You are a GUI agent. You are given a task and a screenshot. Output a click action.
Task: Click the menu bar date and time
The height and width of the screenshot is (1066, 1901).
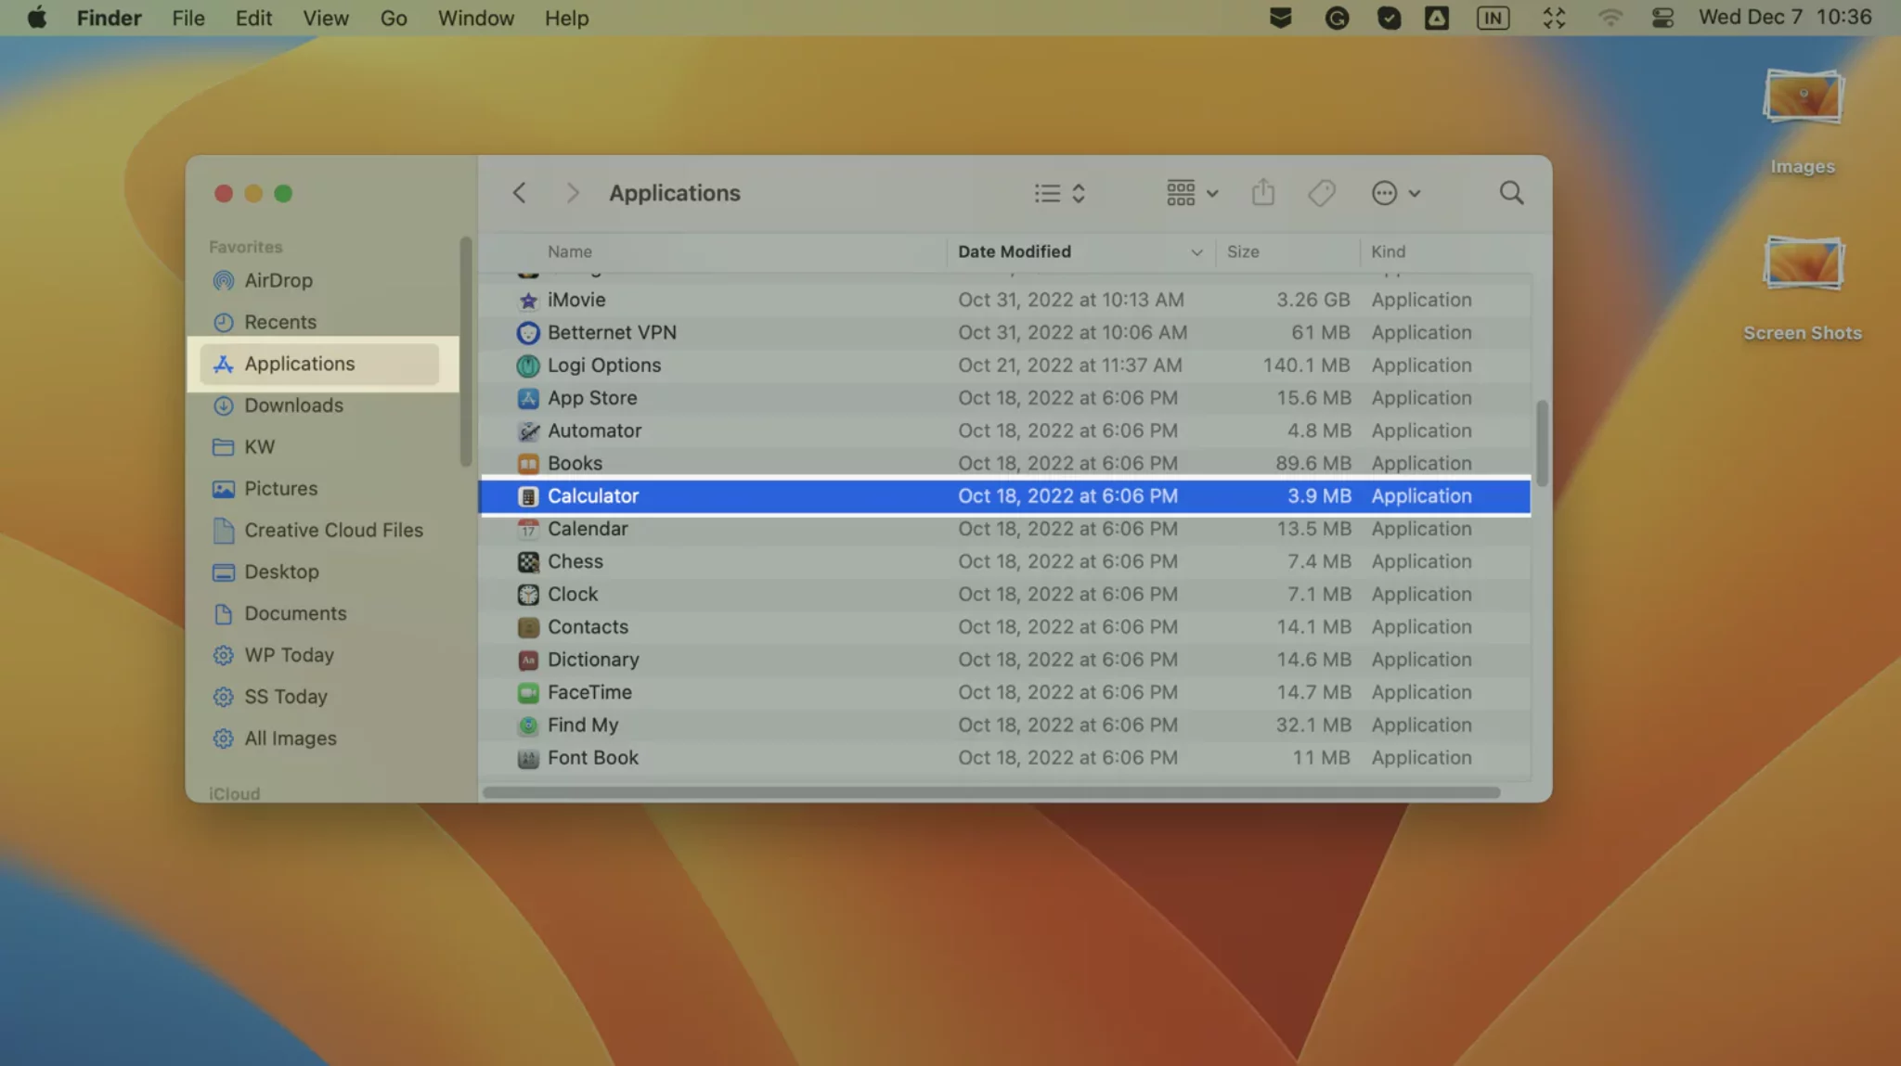click(x=1785, y=17)
